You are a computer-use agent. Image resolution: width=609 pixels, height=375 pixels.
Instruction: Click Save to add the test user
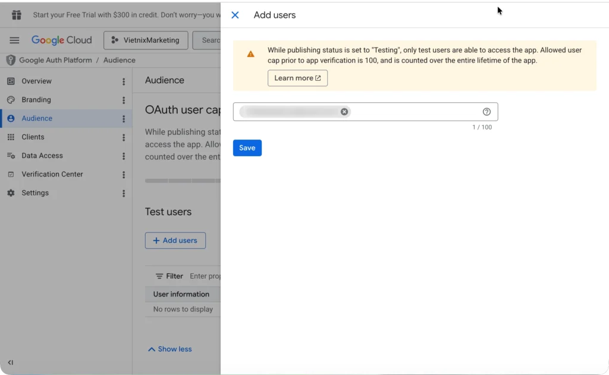pos(247,147)
